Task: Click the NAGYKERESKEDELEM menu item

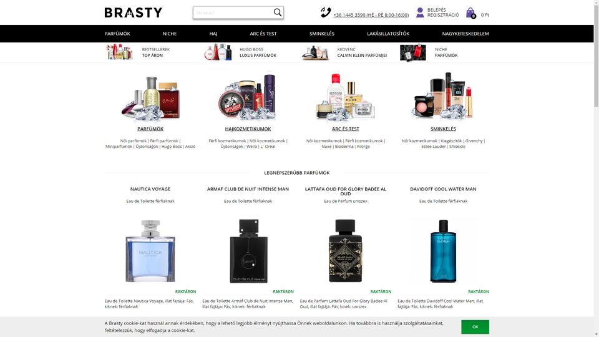Action: 465,34
